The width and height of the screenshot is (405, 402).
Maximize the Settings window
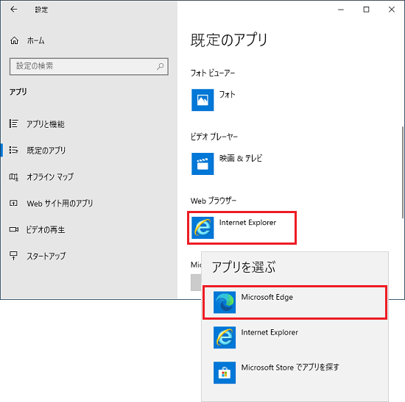(x=366, y=10)
